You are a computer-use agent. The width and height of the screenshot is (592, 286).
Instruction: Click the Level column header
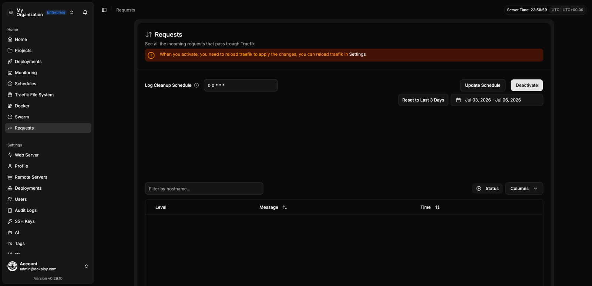(161, 207)
